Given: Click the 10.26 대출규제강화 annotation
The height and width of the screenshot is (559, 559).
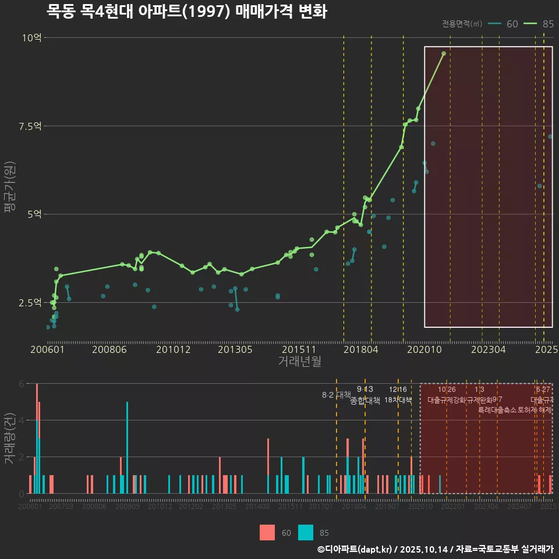Looking at the screenshot, I should [447, 395].
